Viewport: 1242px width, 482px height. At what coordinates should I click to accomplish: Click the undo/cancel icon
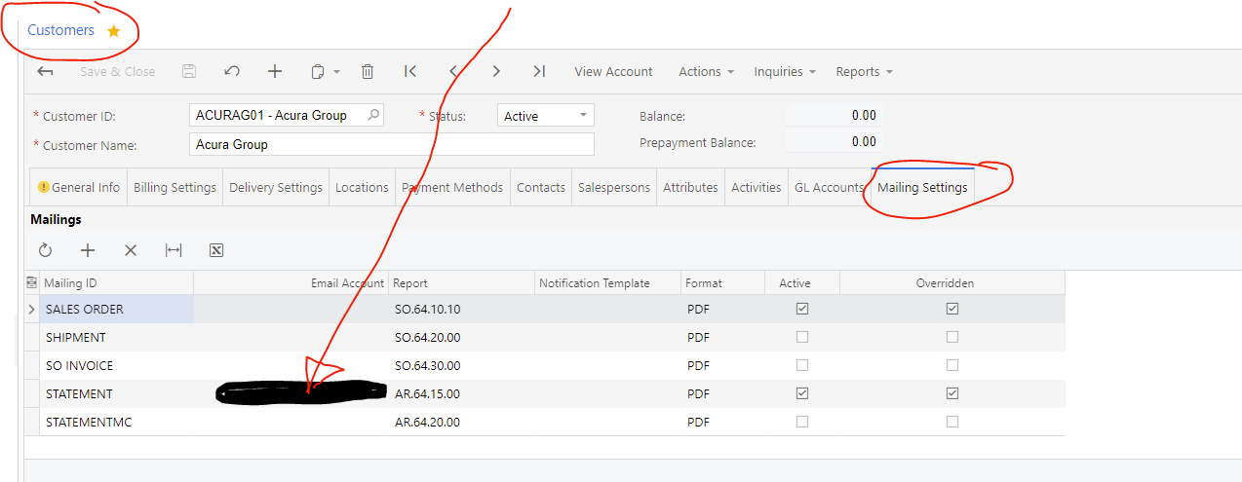[232, 71]
